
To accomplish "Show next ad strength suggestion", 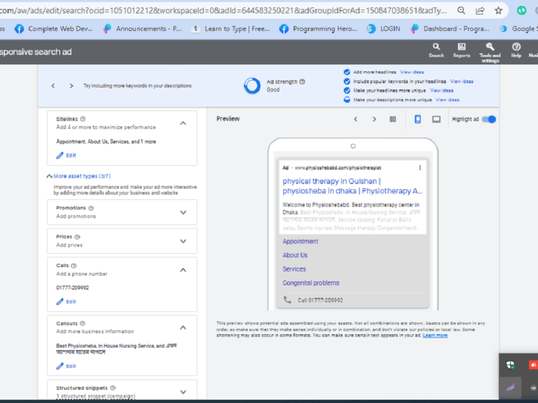I will click(x=72, y=85).
